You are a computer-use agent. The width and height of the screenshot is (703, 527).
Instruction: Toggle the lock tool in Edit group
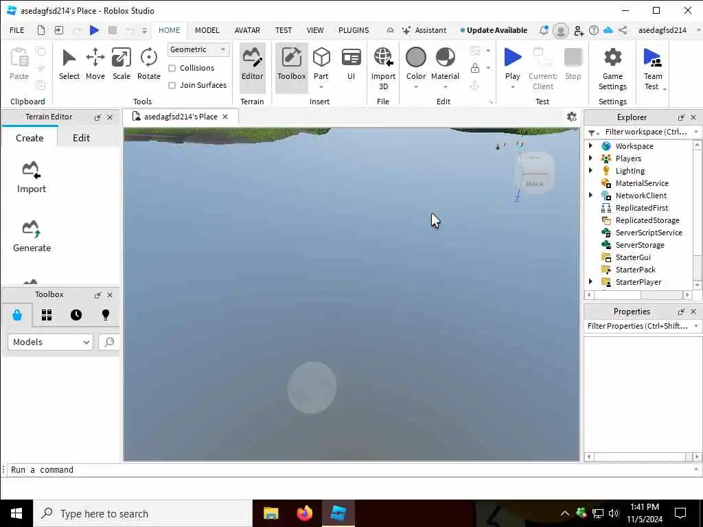pos(475,68)
